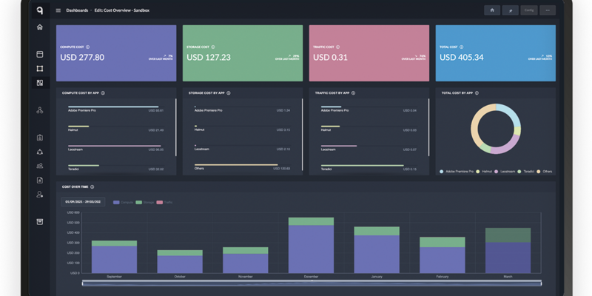Open the user settings icon in sidebar

(40, 194)
